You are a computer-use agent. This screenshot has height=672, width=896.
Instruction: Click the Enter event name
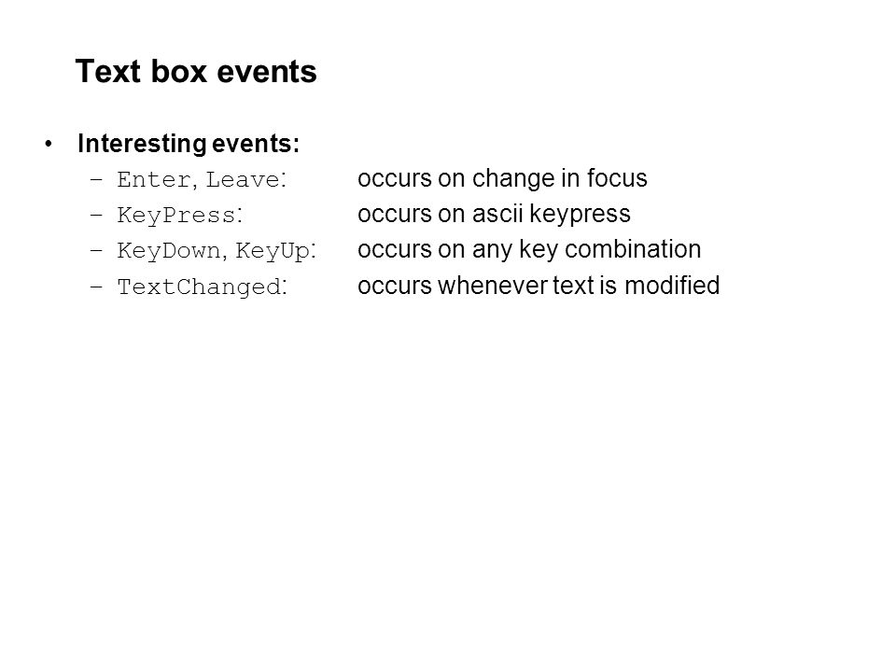click(x=153, y=179)
